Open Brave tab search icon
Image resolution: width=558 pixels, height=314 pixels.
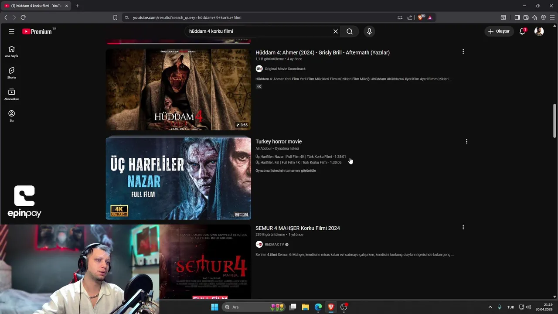(x=503, y=17)
